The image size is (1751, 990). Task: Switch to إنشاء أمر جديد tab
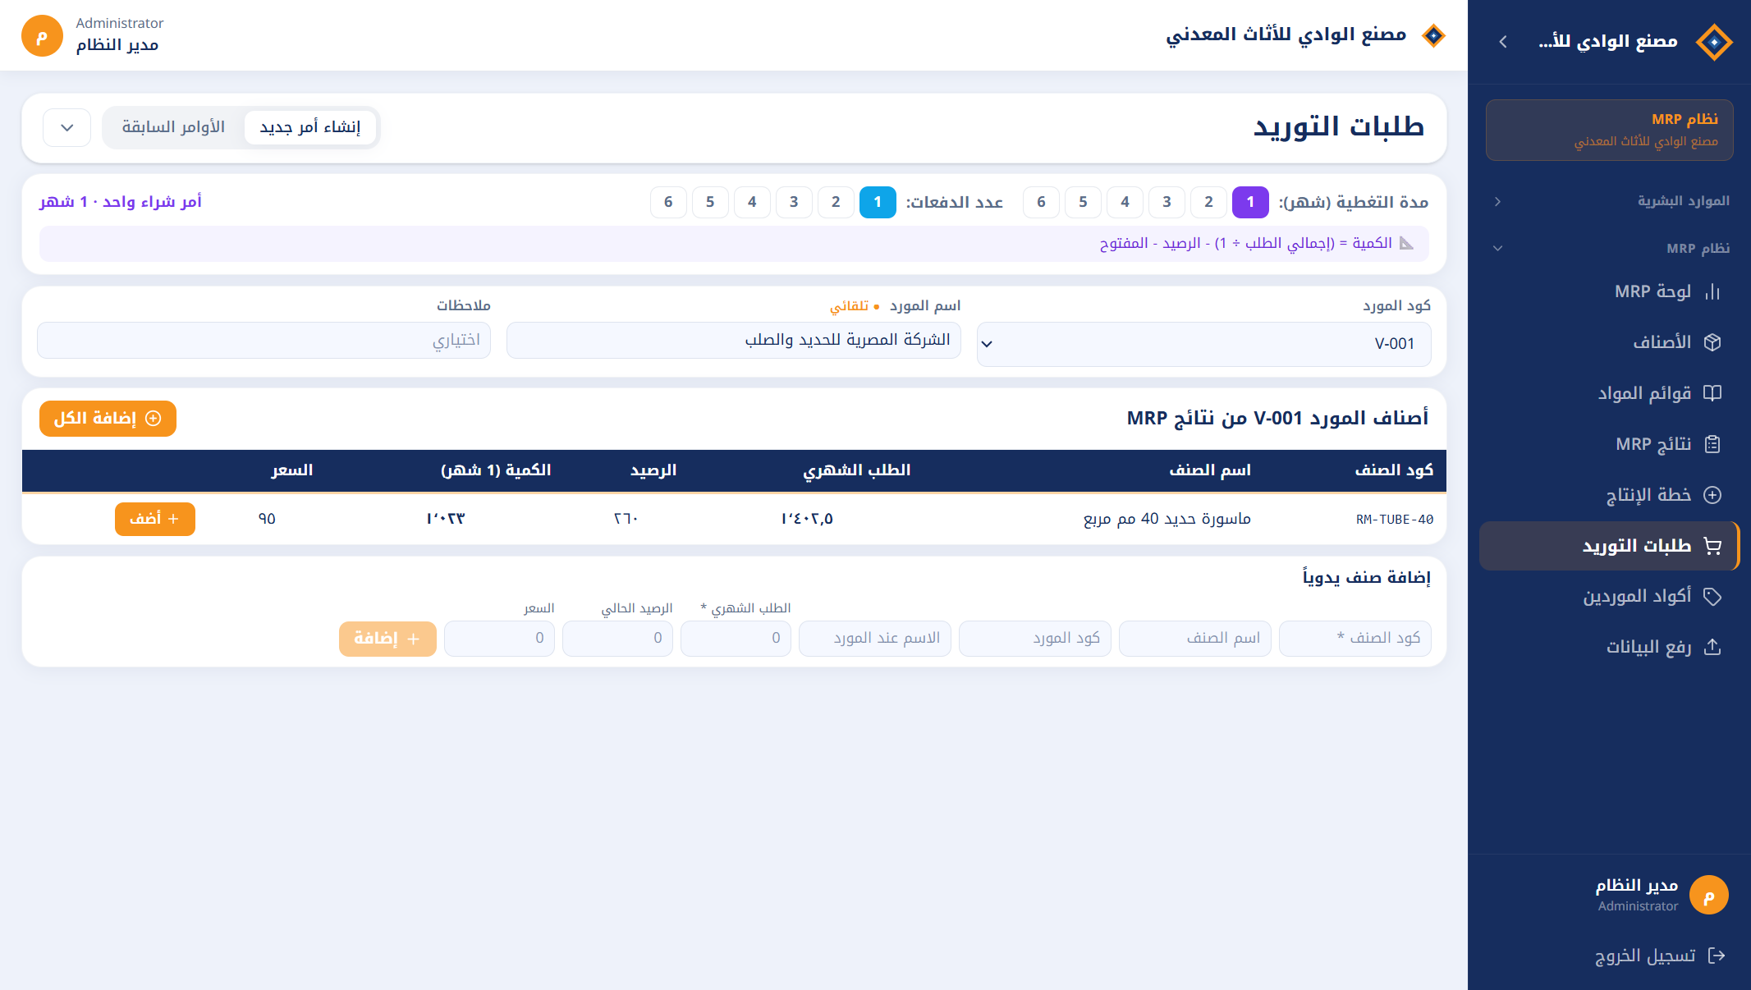click(x=310, y=127)
